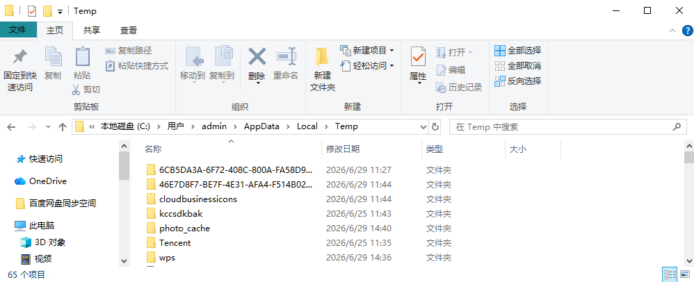Click Select none (全部取消)
Screen dimensions: 694x282
(518, 66)
